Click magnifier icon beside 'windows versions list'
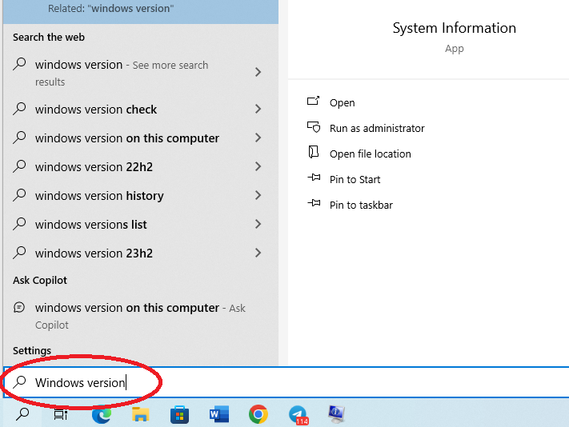This screenshot has width=569, height=427. click(19, 224)
